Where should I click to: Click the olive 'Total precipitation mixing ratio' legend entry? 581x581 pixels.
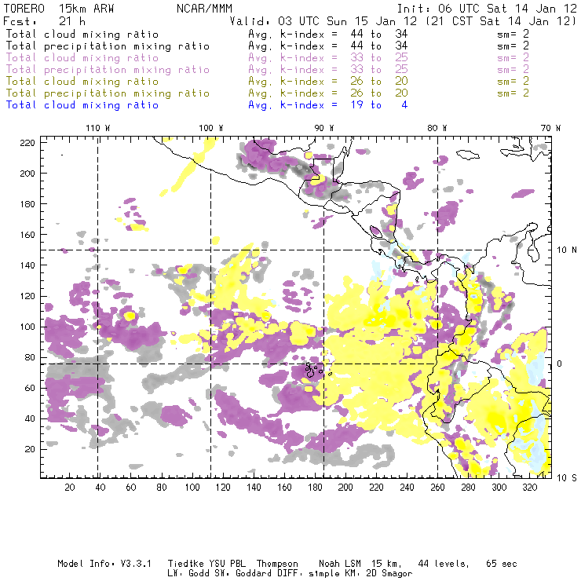[x=108, y=93]
